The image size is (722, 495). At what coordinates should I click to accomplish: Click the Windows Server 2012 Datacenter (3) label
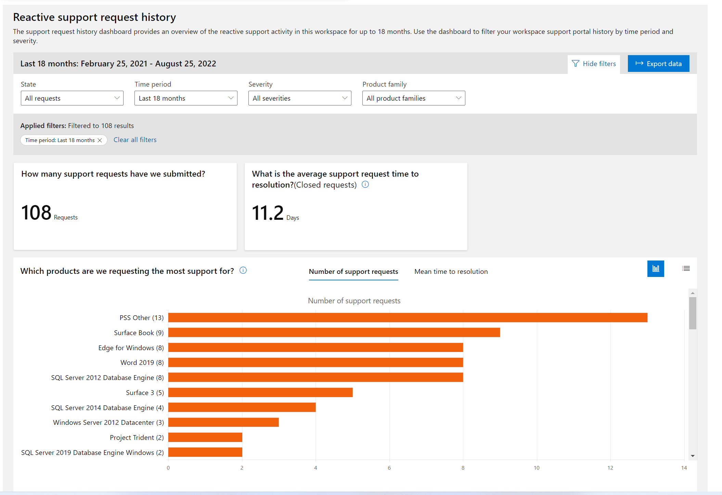pyautogui.click(x=108, y=422)
